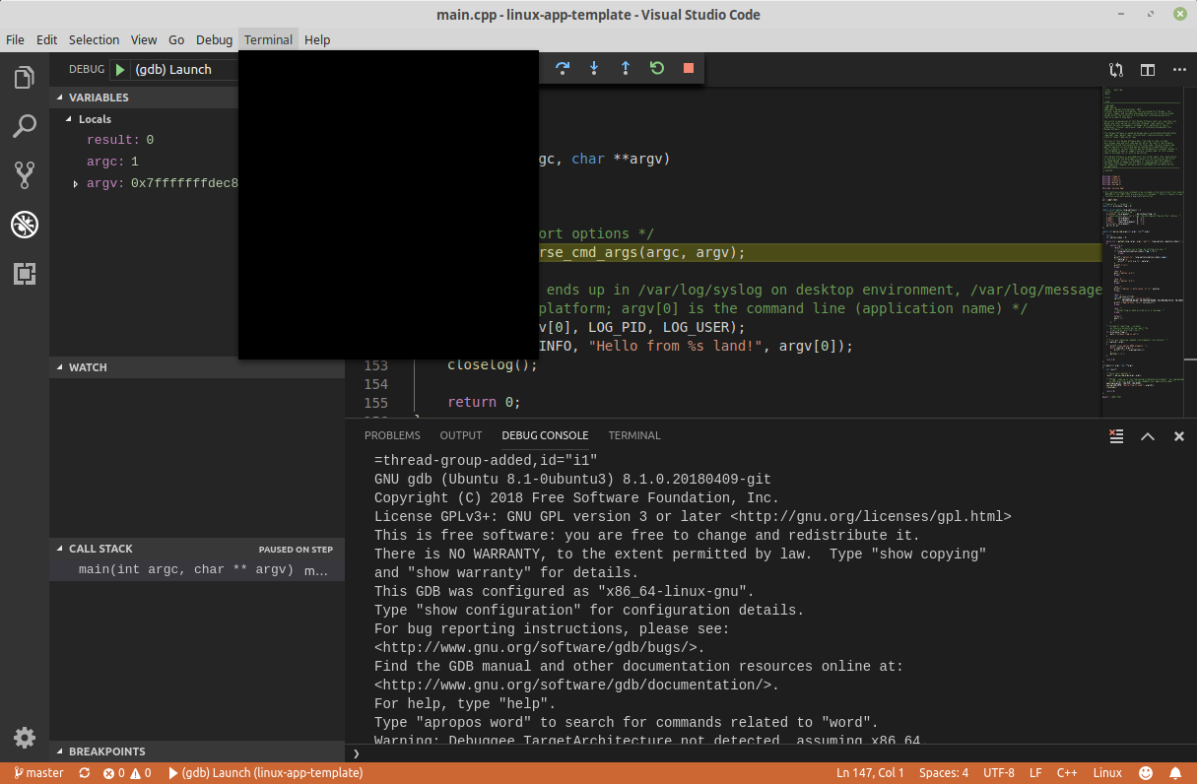The width and height of the screenshot is (1197, 784).
Task: Open the Source Control view
Action: pyautogui.click(x=24, y=175)
